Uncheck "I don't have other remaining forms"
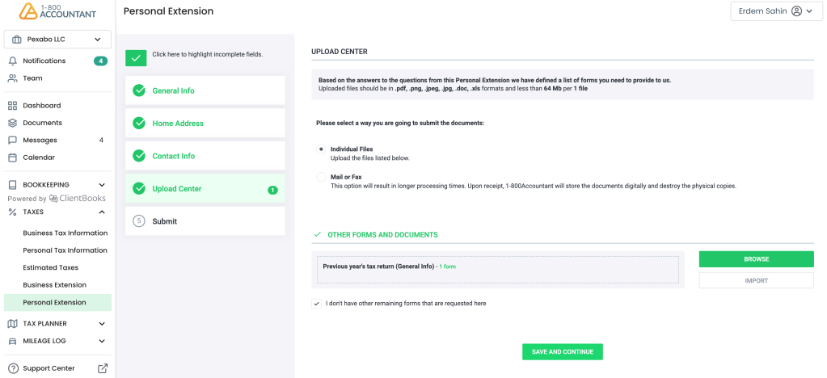This screenshot has height=378, width=827. 316,304
